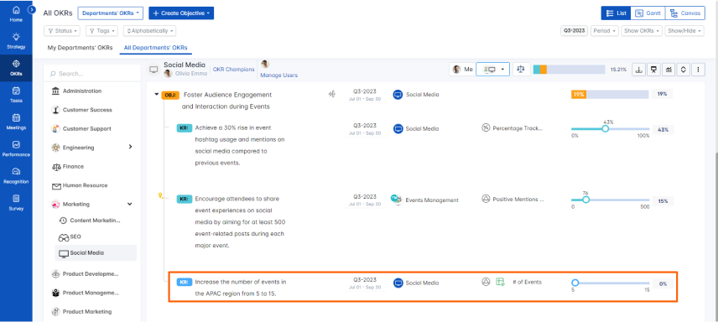Open the Manage Users link
This screenshot has height=322, width=718.
pyautogui.click(x=278, y=75)
